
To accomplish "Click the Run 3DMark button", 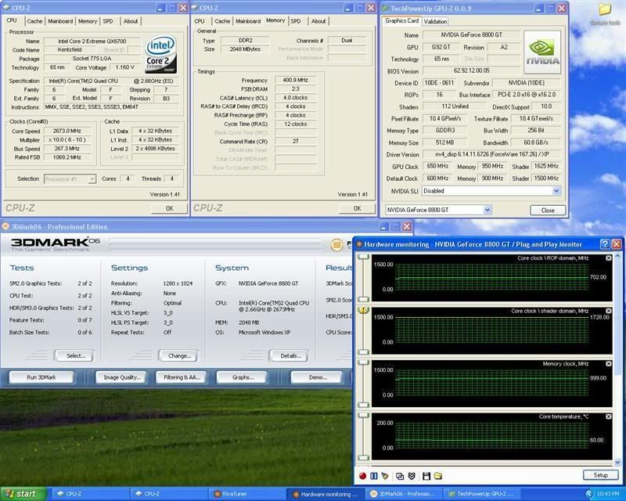I will tap(42, 377).
